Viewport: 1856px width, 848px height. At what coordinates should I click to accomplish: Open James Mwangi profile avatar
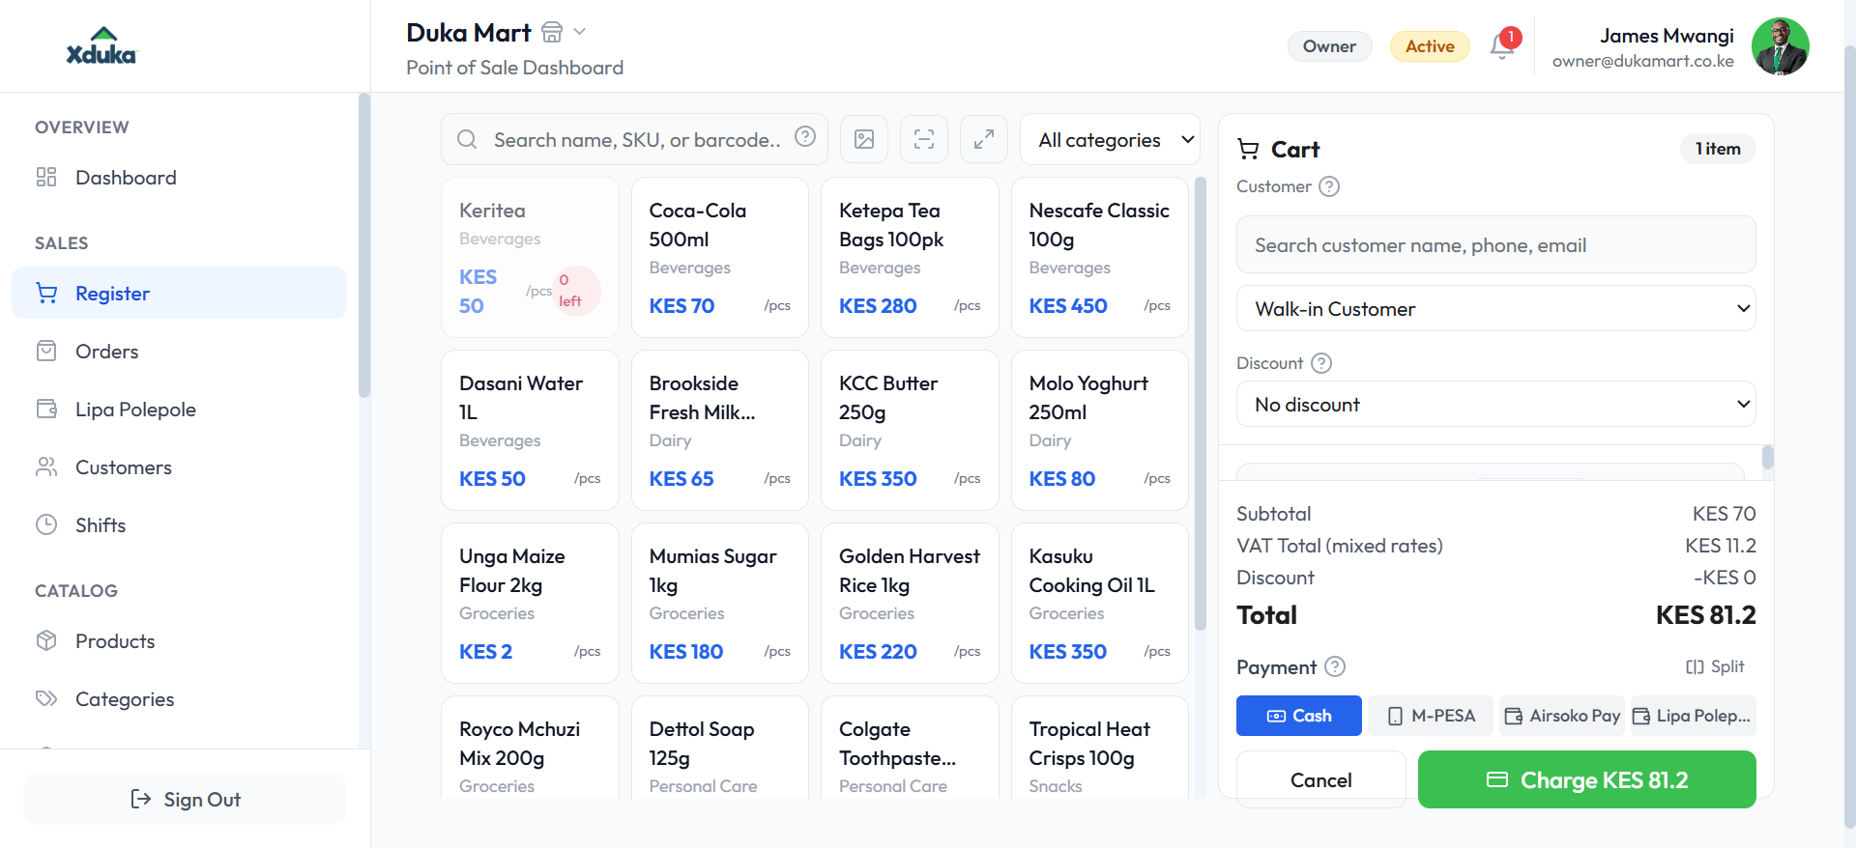point(1781,46)
